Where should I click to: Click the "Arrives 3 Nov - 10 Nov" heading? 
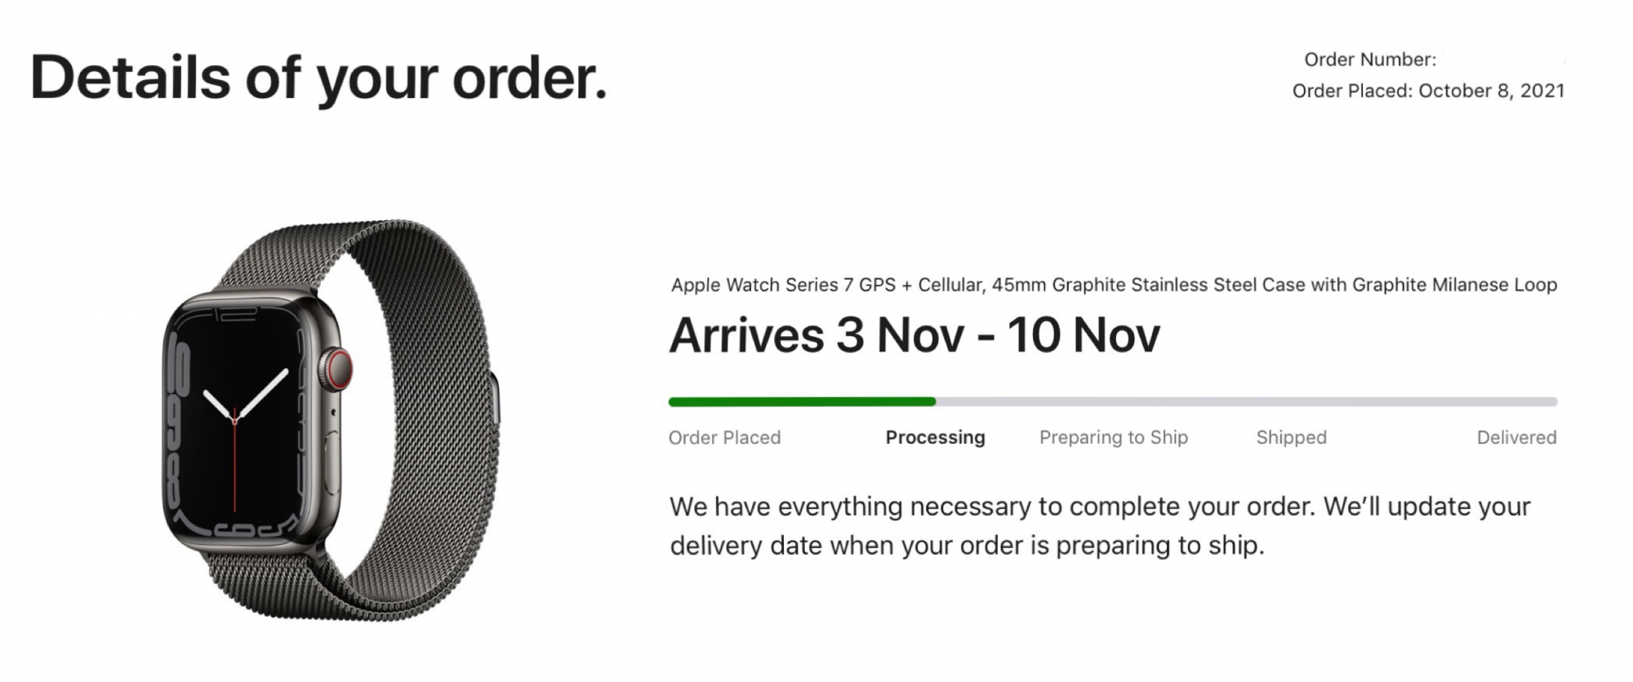pyautogui.click(x=914, y=334)
